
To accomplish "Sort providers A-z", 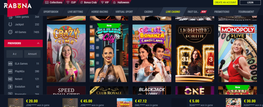I will pos(15,54).
